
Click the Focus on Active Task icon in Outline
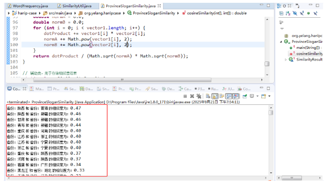tap(281, 22)
